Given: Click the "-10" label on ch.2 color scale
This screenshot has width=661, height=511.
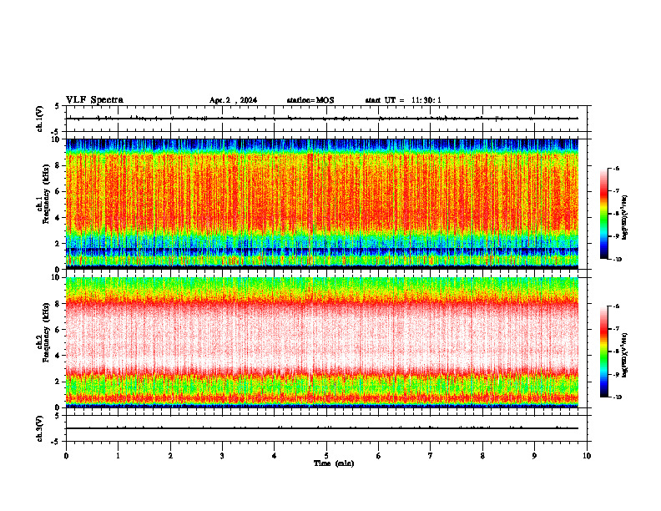Looking at the screenshot, I should point(616,397).
